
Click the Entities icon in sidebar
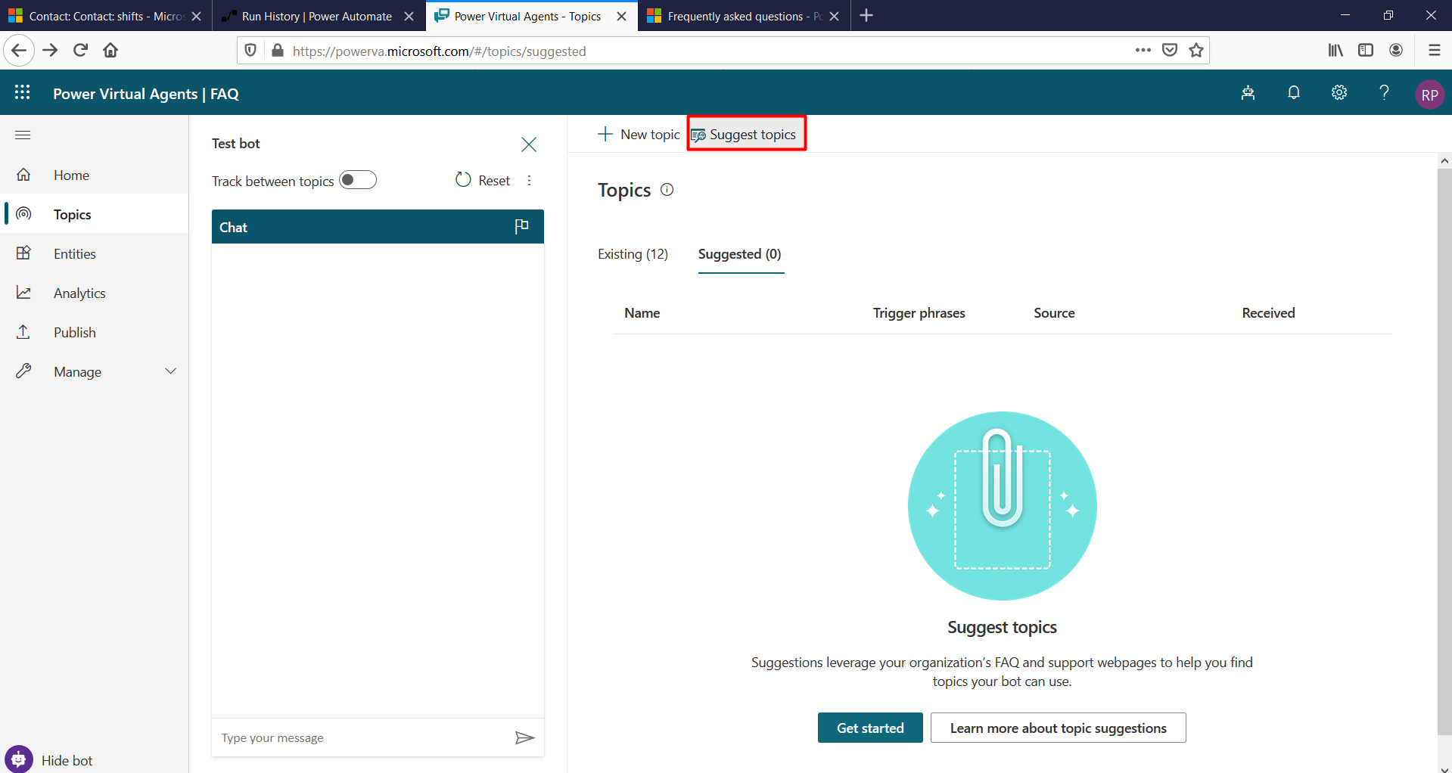(x=24, y=253)
